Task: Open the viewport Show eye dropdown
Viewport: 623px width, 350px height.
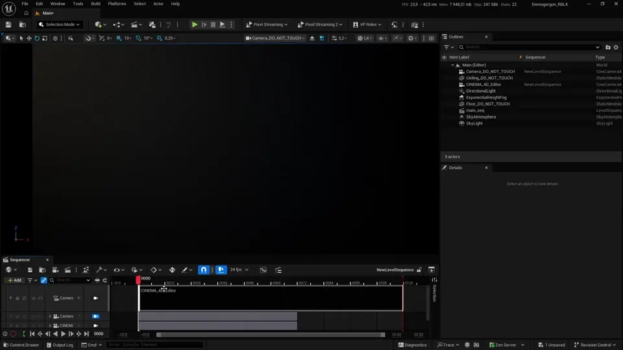Action: coord(382,38)
